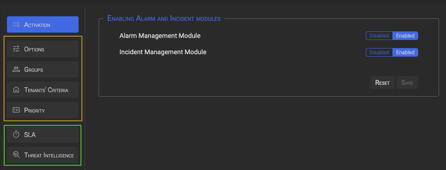Switch to the SLA text label
446x170 pixels.
tap(30, 135)
